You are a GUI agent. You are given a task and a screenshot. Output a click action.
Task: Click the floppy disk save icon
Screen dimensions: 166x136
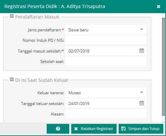pos(123,129)
